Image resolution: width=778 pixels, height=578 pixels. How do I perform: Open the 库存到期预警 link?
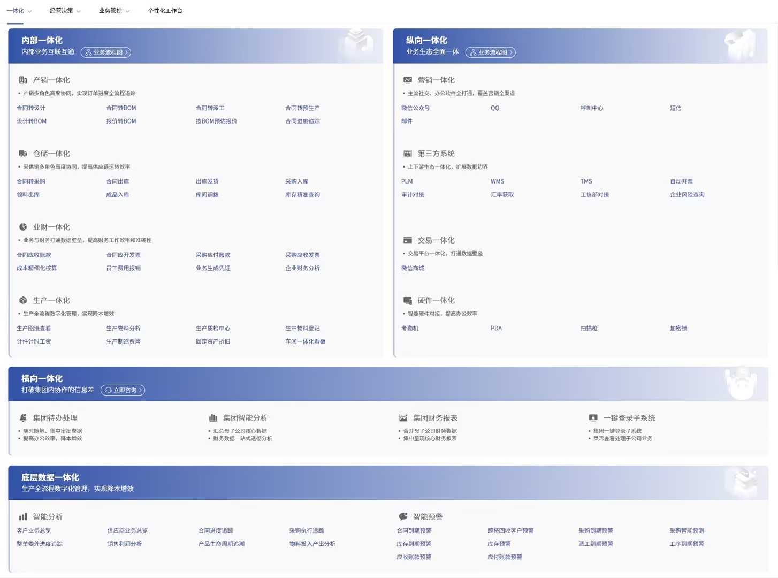414,544
